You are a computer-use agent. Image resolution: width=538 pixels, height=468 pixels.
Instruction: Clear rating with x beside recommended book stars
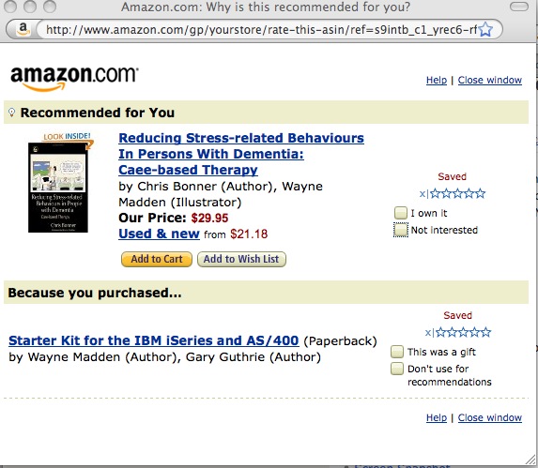click(x=422, y=194)
